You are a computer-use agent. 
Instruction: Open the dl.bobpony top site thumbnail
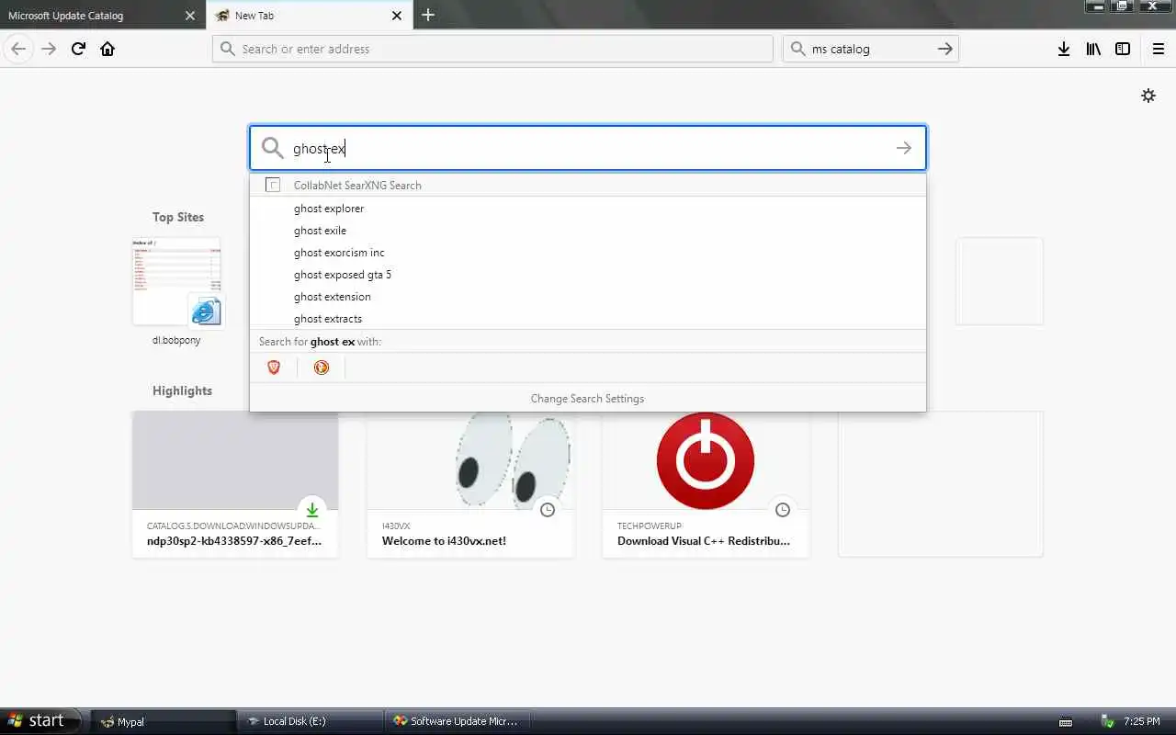click(x=176, y=282)
